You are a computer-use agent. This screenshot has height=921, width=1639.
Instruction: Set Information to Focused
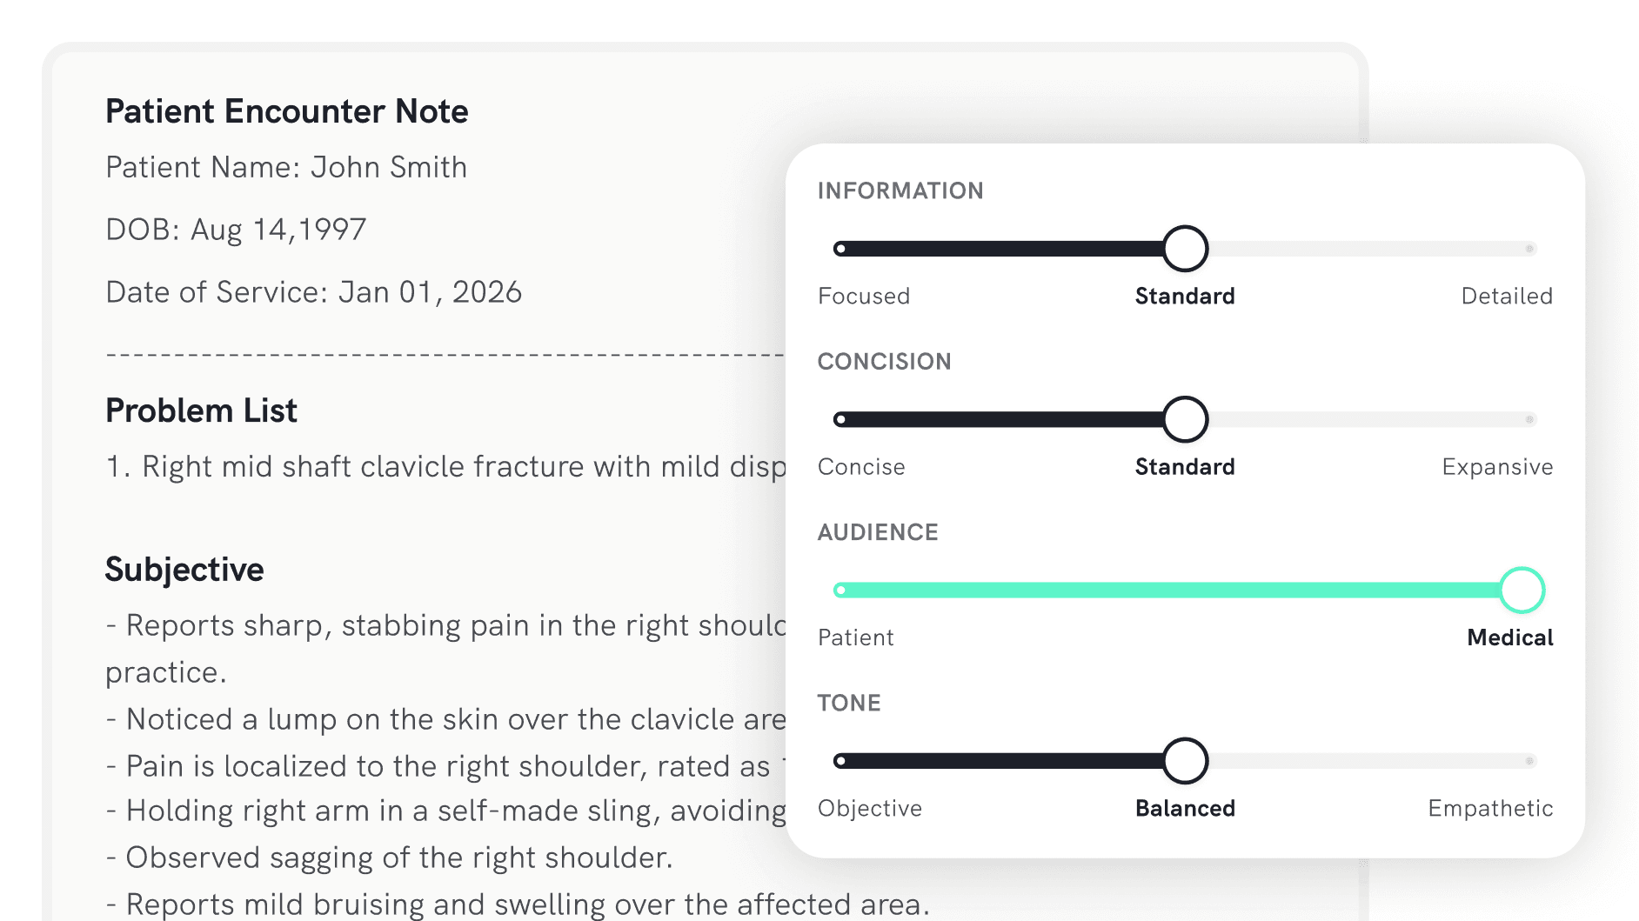point(863,297)
